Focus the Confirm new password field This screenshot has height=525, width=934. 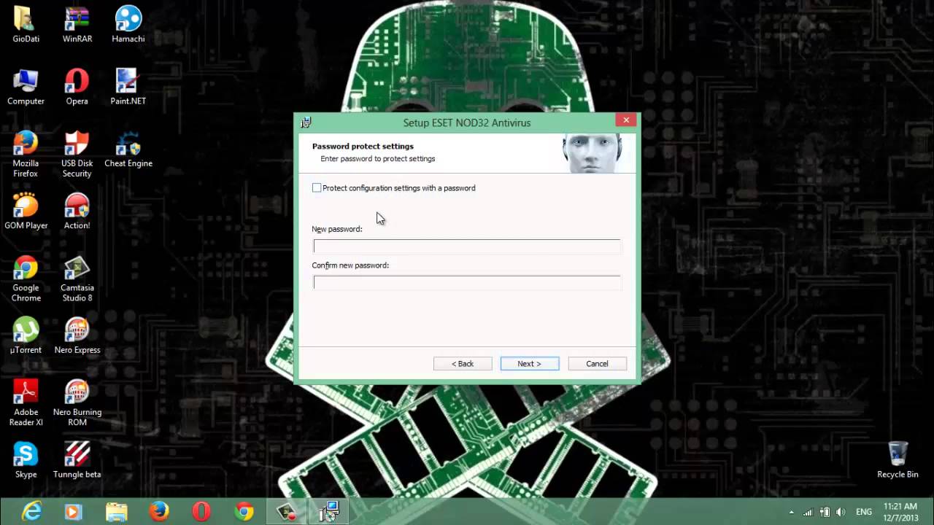point(467,283)
